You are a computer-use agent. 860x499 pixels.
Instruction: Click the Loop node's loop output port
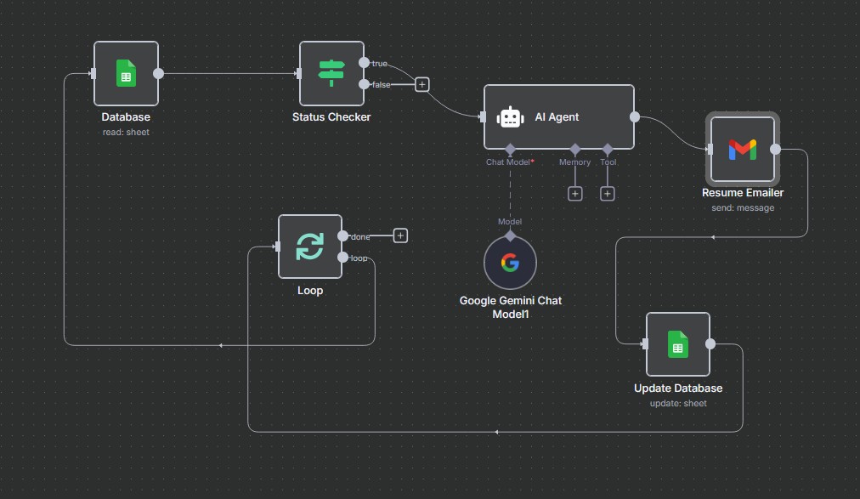pyautogui.click(x=342, y=257)
